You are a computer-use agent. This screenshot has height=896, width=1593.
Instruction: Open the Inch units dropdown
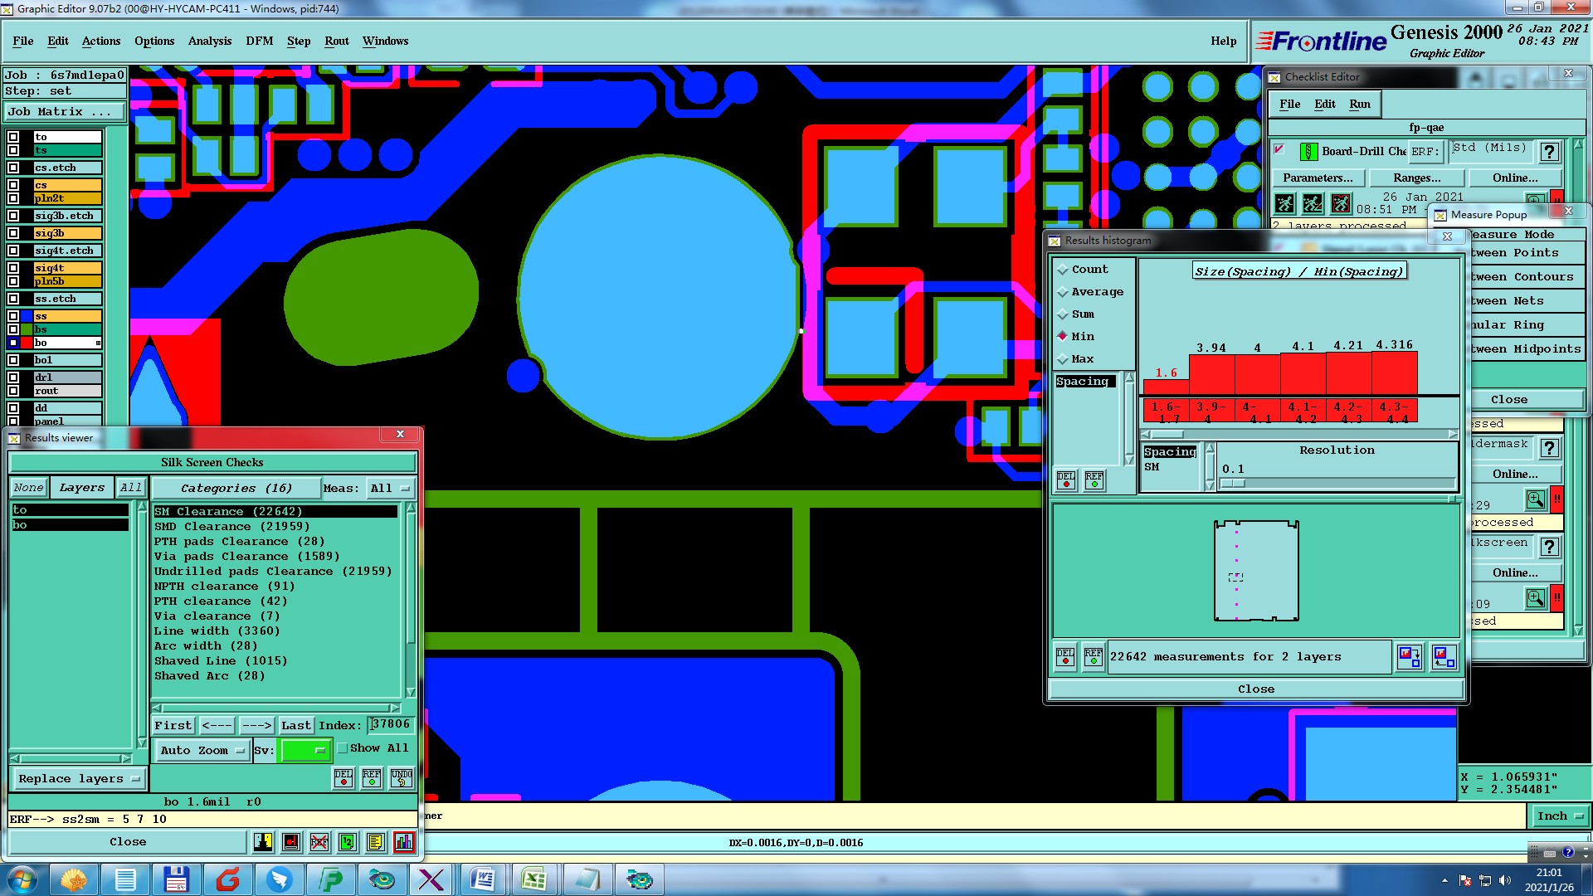[x=1559, y=816]
